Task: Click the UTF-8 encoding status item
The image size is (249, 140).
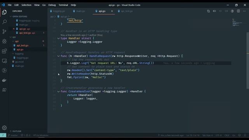Action: [219, 135]
